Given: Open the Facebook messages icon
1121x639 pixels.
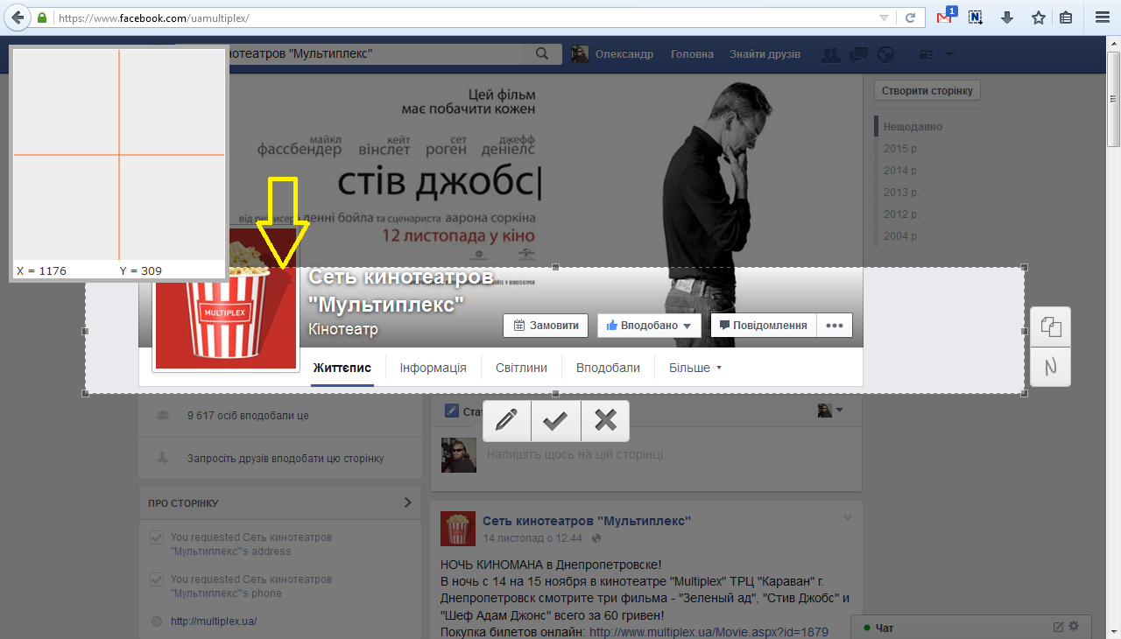Looking at the screenshot, I should [858, 54].
